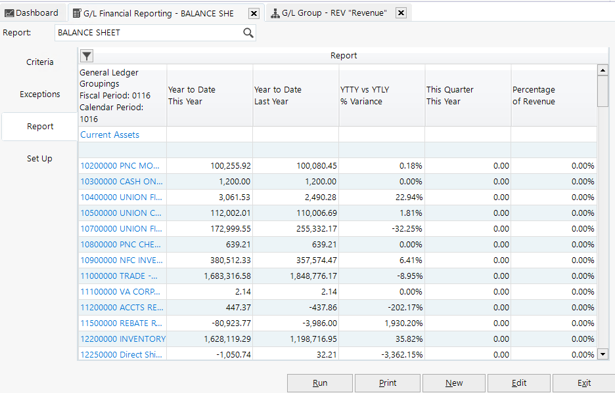Select Criteria in the left sidebar
The height and width of the screenshot is (393, 615).
(39, 62)
